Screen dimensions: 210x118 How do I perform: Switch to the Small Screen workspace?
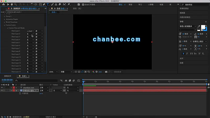[151, 4]
